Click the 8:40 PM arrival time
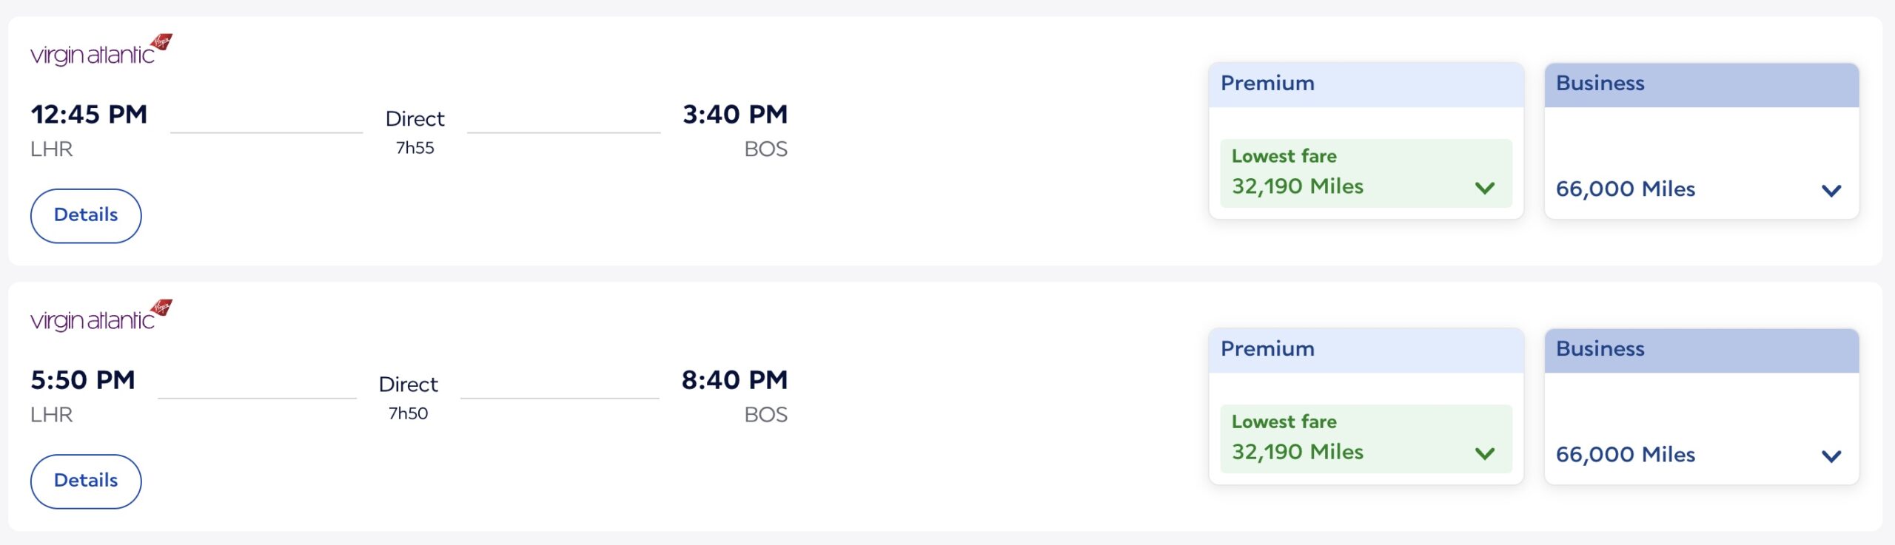Screen dimensions: 1895x545 click(x=734, y=380)
